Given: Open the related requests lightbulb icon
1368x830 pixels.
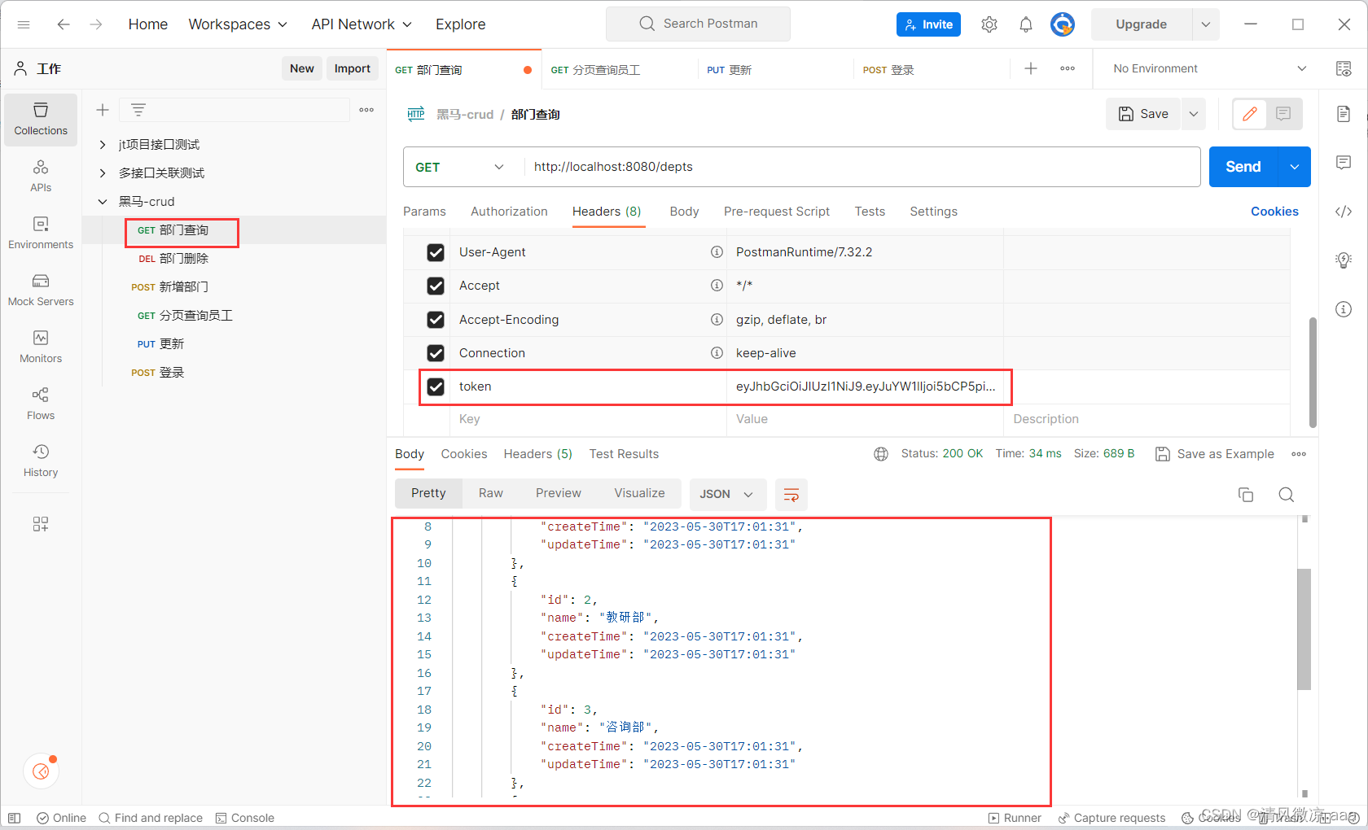Looking at the screenshot, I should tap(1344, 260).
